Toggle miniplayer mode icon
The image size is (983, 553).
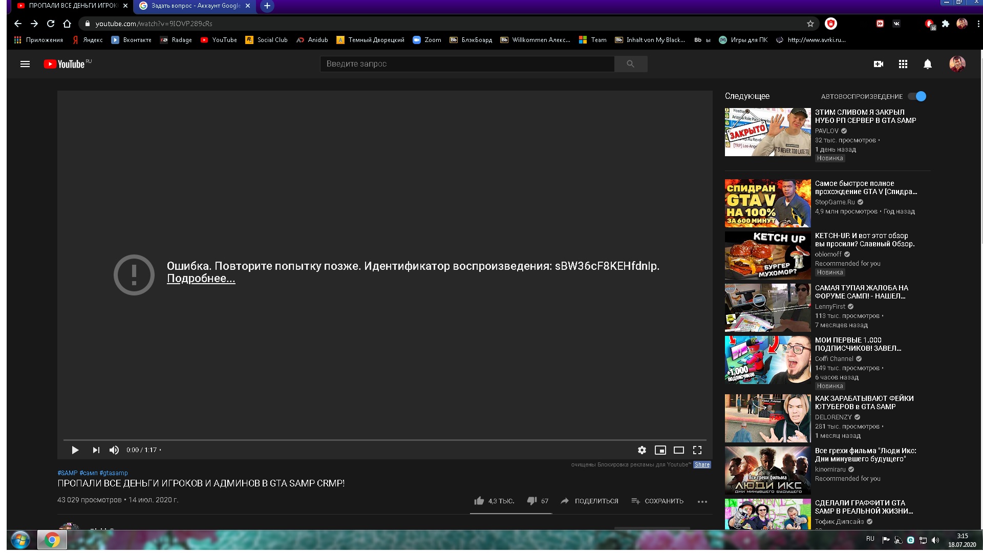659,450
